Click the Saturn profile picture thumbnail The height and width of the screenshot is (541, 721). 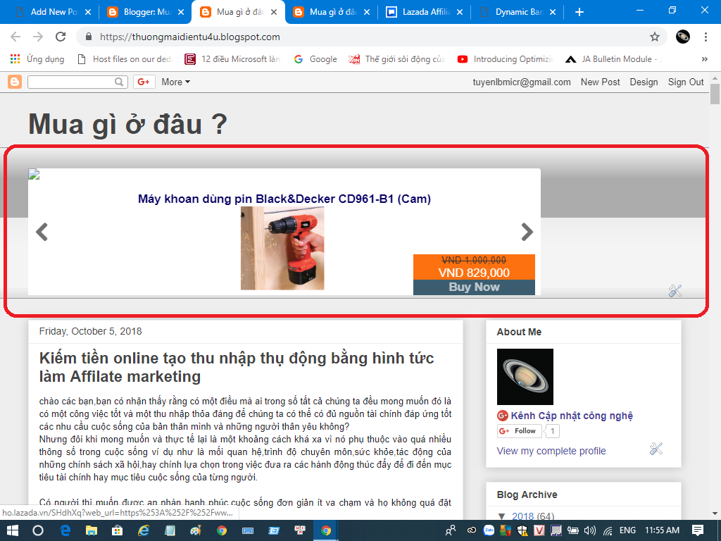pos(525,377)
